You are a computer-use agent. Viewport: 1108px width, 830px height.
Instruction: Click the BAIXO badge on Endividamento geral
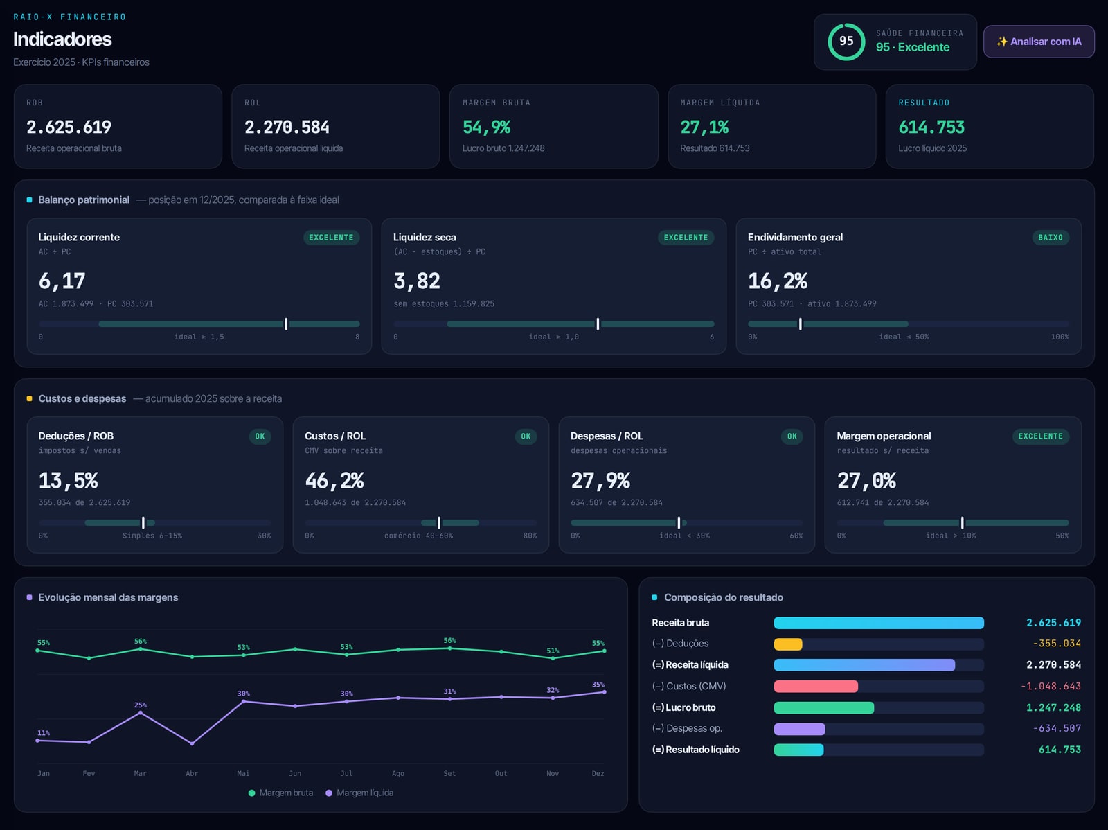click(1051, 238)
